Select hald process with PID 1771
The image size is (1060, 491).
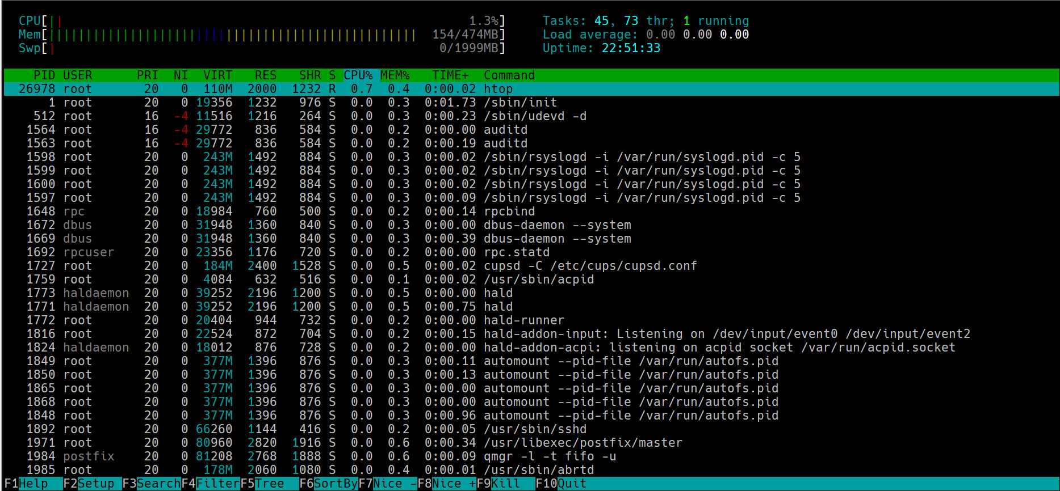click(x=531, y=307)
